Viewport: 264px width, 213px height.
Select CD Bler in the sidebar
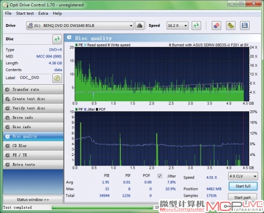(33, 146)
